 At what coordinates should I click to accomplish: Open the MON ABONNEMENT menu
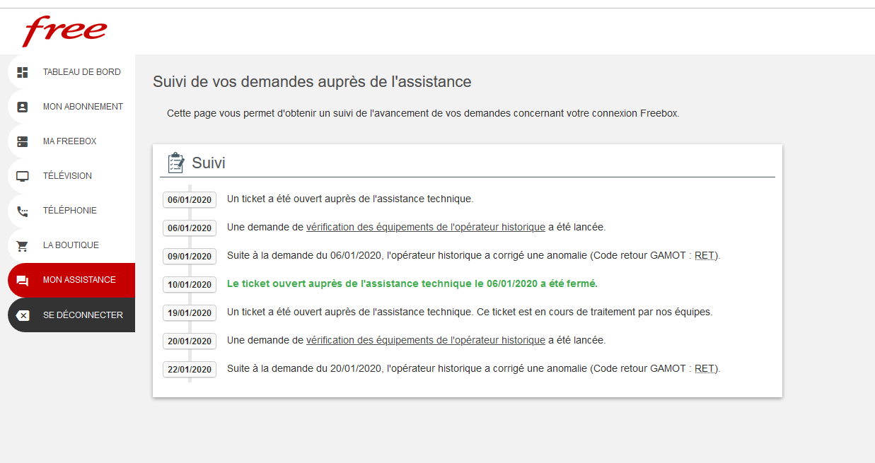coord(71,107)
